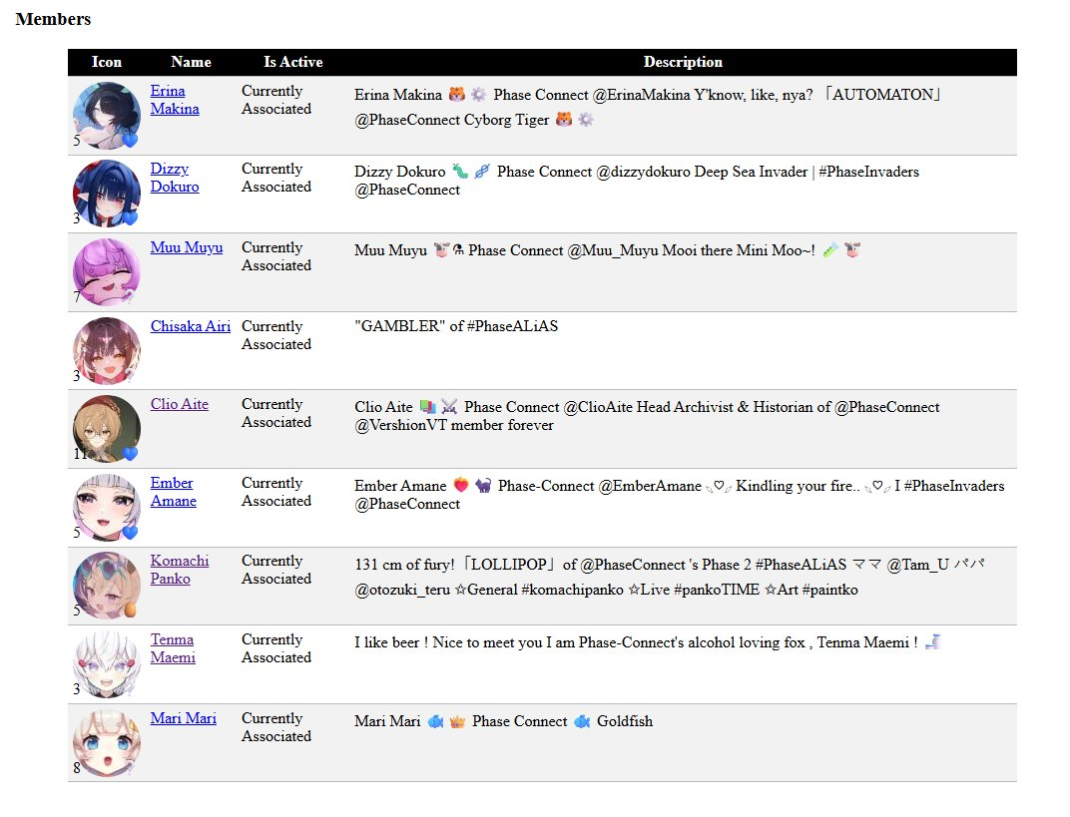
Task: Click Chisaka Airi's Currently Associated status
Action: pyautogui.click(x=276, y=335)
